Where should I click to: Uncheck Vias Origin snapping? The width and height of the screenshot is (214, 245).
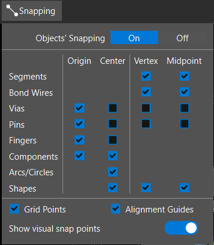pyautogui.click(x=79, y=108)
